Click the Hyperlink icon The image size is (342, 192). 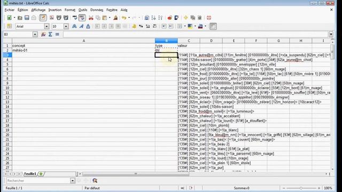147,18
